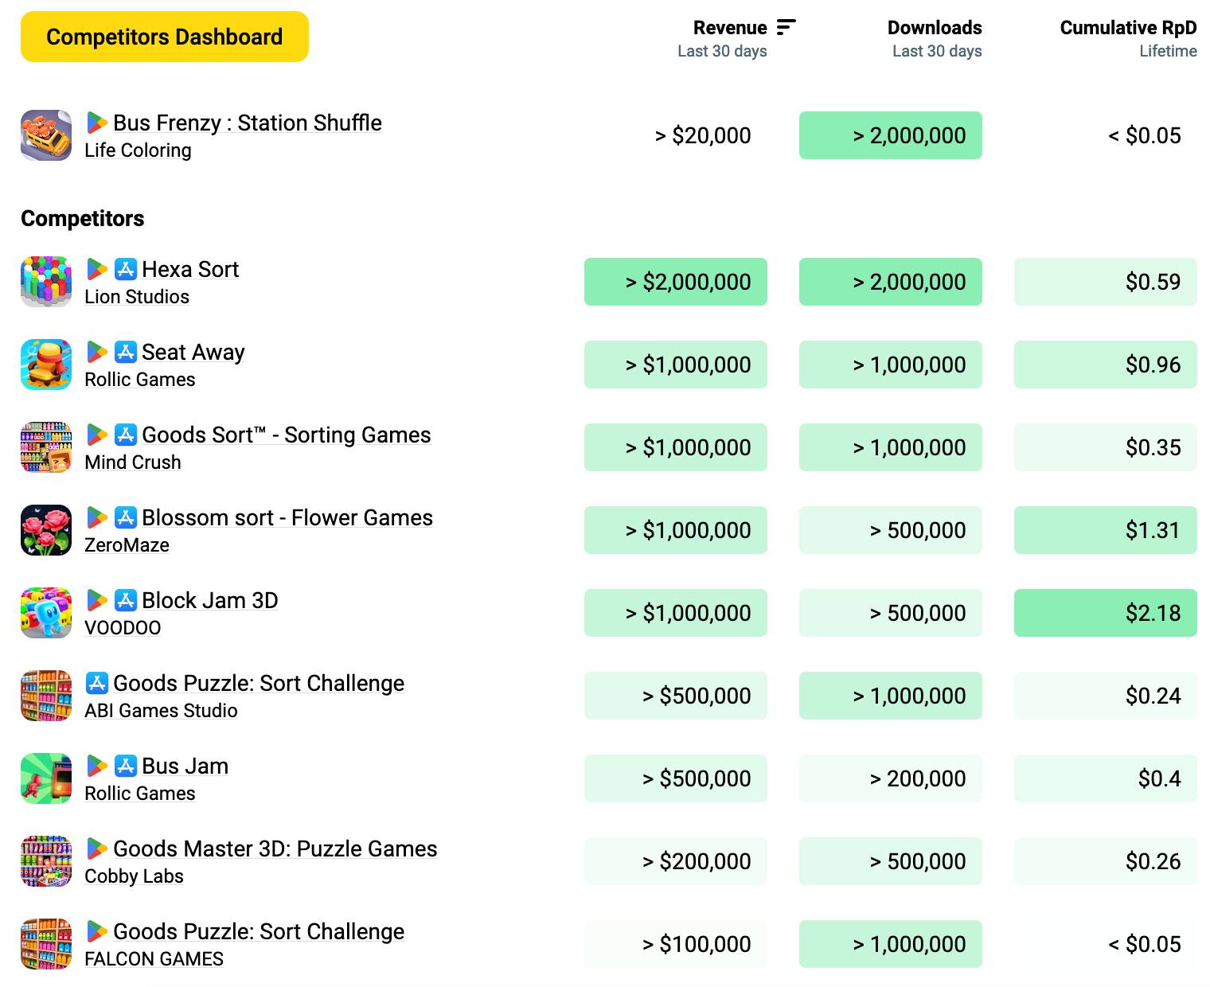Click App Store icon for Blossom sort

126,517
